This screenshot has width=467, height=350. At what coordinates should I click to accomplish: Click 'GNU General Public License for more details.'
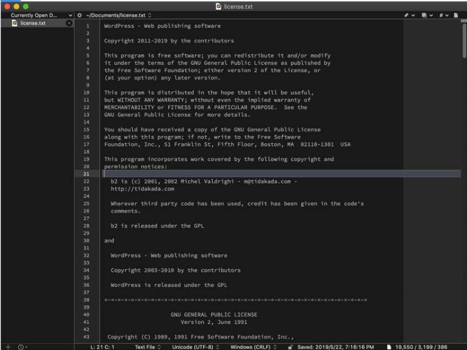tap(177, 114)
